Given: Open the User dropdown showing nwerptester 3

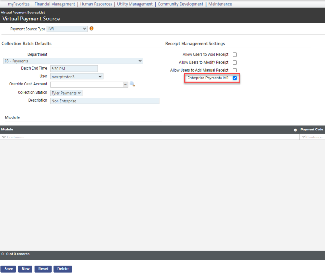Looking at the screenshot, I should pyautogui.click(x=77, y=76).
